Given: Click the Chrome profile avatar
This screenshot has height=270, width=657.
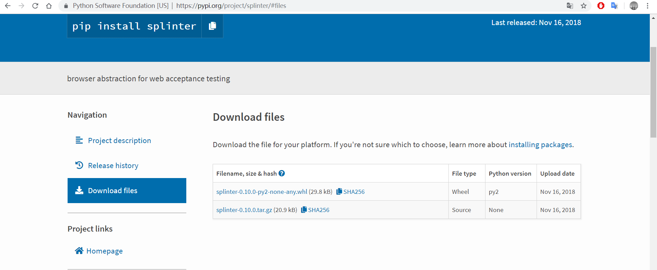Looking at the screenshot, I should 634,5.
